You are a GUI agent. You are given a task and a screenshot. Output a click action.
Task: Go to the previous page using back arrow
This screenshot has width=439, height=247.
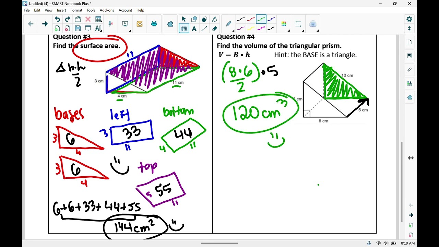(31, 24)
